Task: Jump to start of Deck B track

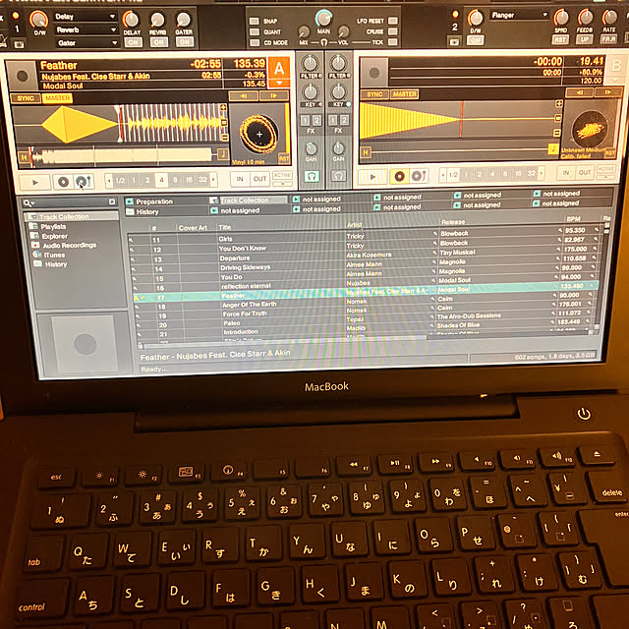Action: tap(366, 152)
